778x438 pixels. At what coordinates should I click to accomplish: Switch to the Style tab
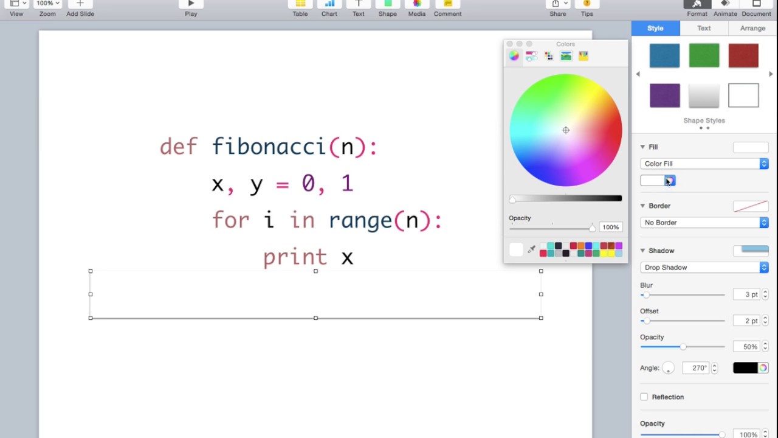[x=655, y=28]
